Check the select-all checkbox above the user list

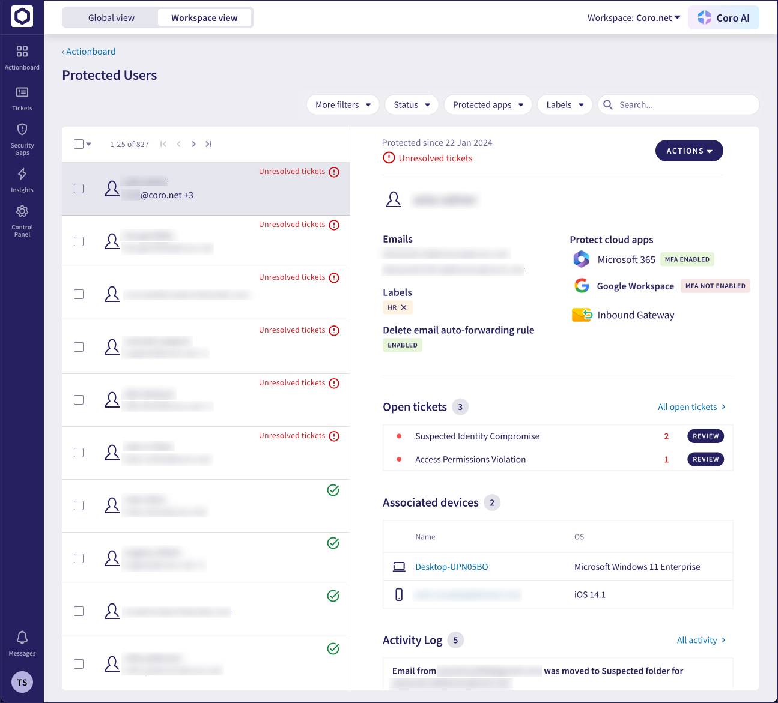pos(77,144)
